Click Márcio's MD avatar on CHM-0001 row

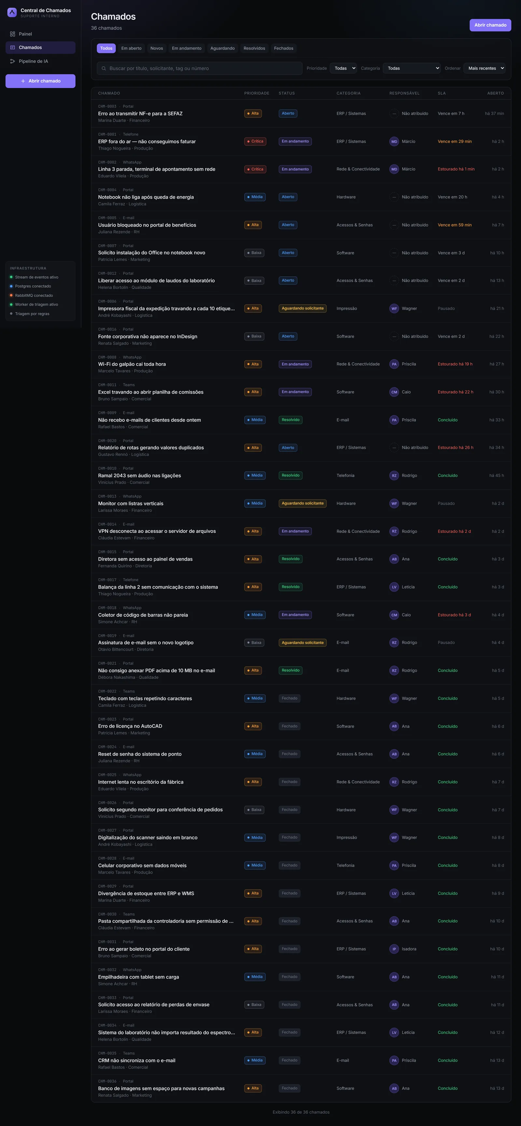point(394,142)
